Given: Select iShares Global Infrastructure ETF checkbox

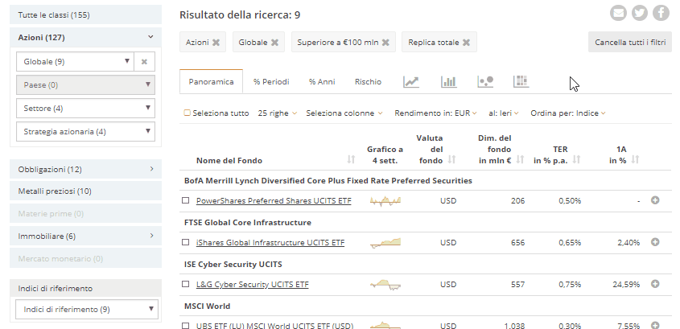Looking at the screenshot, I should [x=185, y=242].
